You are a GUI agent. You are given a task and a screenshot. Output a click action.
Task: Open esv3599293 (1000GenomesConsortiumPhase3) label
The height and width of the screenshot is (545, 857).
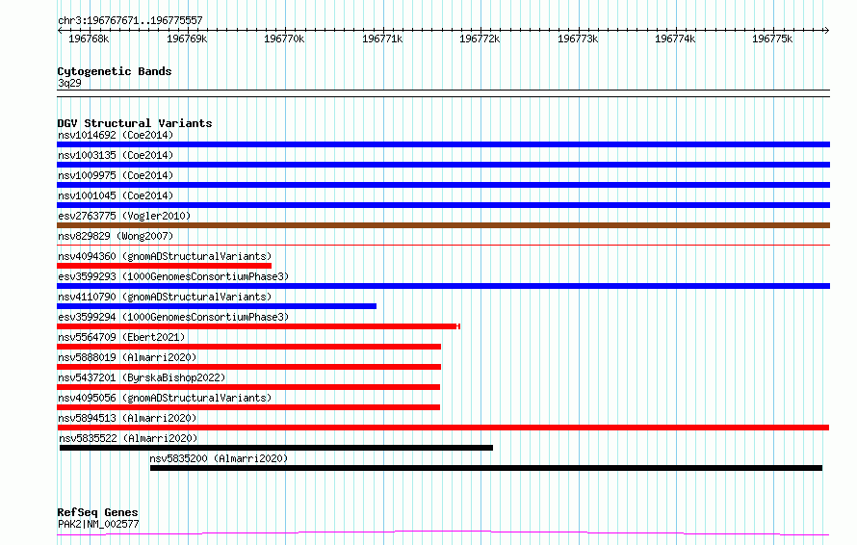(x=173, y=276)
